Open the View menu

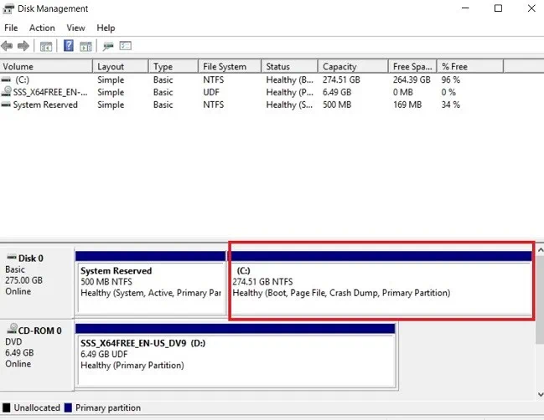[76, 28]
